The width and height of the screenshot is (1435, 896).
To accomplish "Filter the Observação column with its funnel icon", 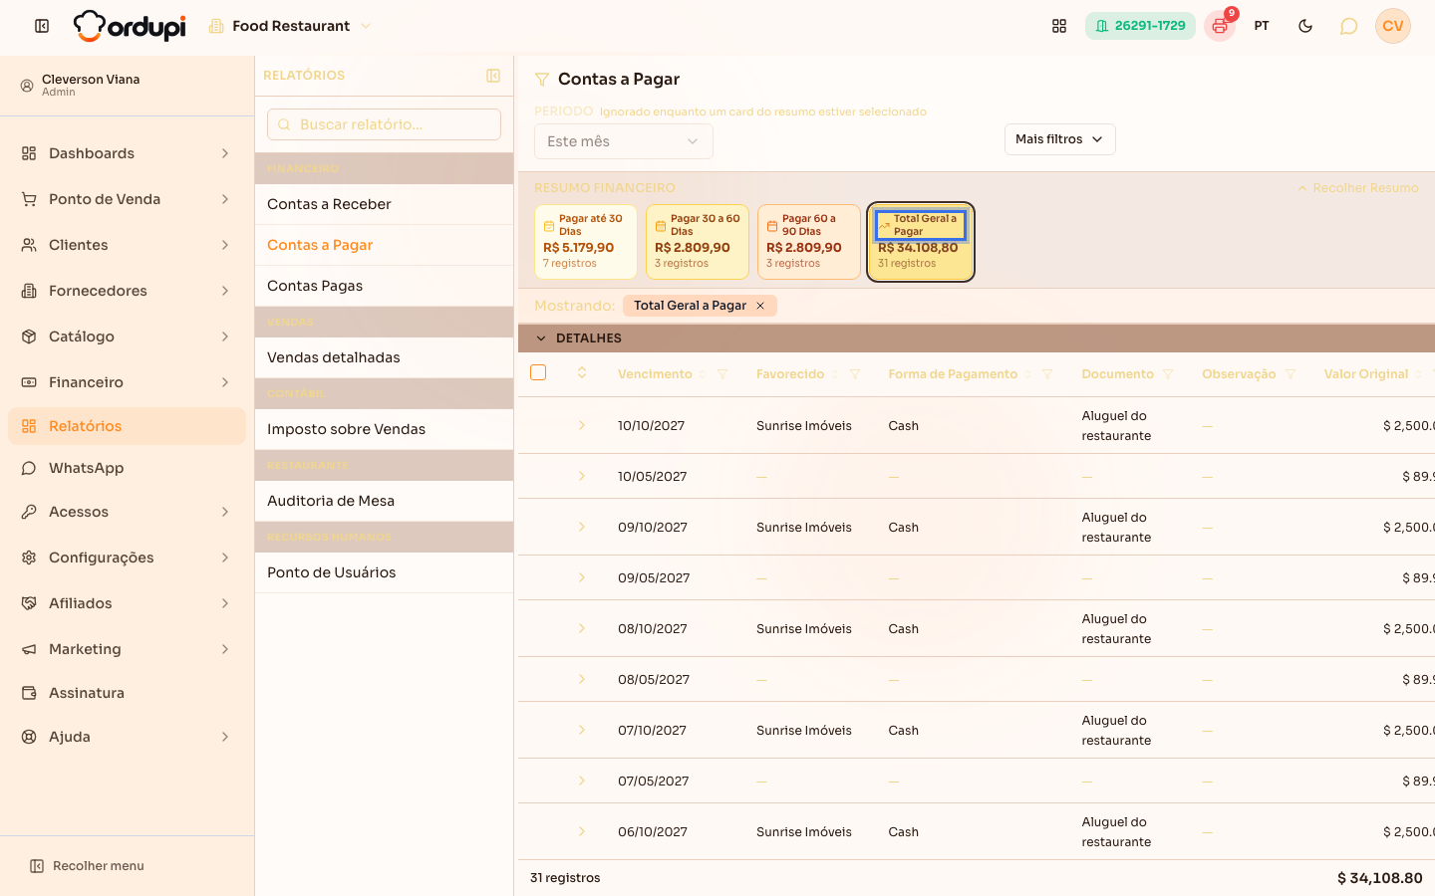I will click(x=1291, y=374).
